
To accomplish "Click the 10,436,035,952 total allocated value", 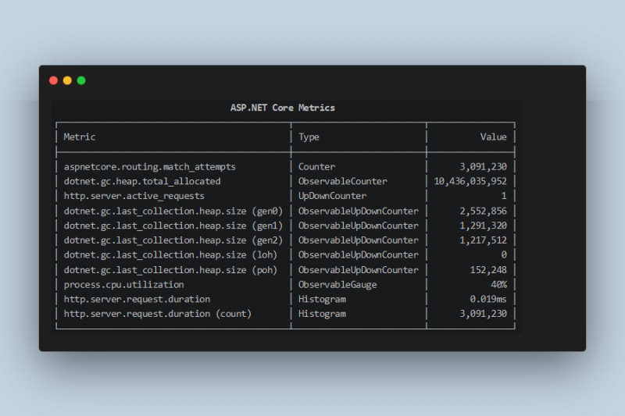I will (470, 181).
